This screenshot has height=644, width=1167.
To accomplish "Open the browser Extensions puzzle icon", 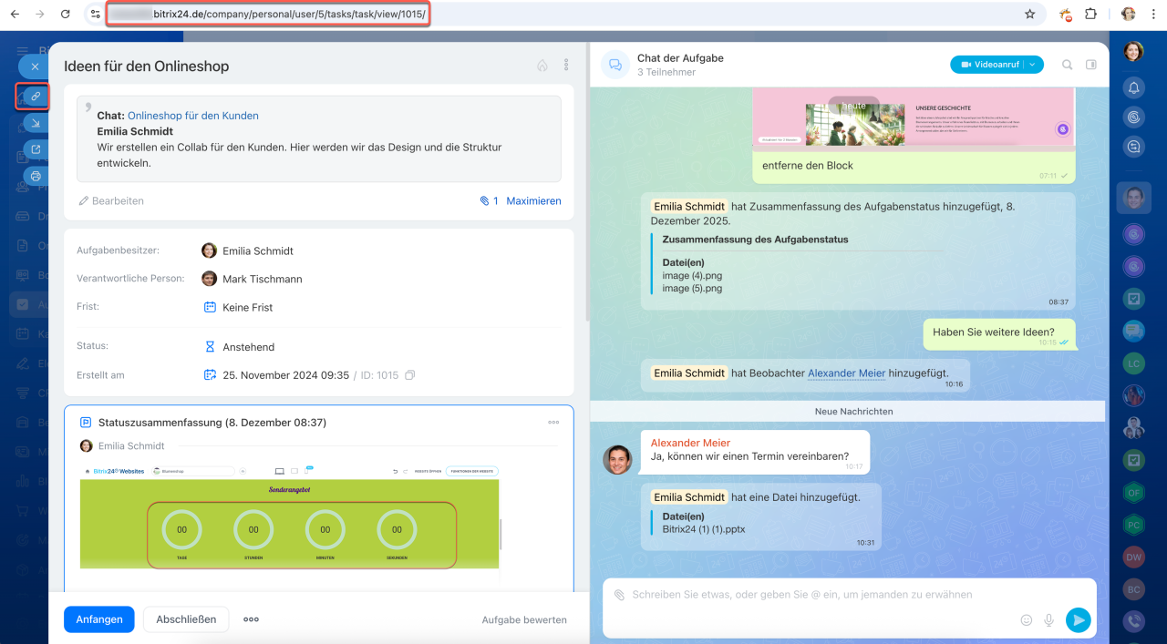I will tap(1090, 14).
